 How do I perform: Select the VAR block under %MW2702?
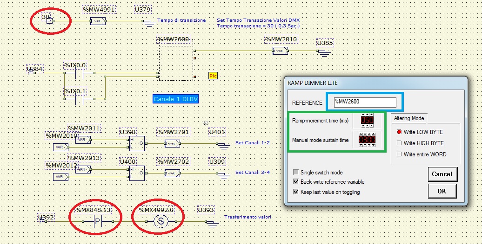click(172, 173)
